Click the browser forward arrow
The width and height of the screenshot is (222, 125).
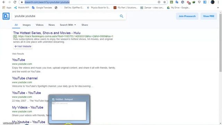point(9,2)
